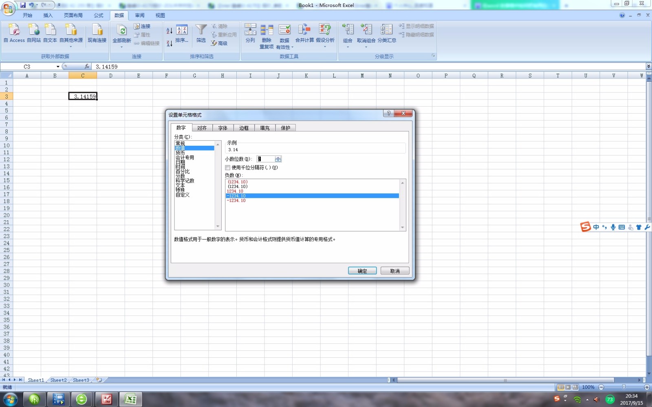Click zoom out minus button in status bar
652x407 pixels.
point(601,387)
